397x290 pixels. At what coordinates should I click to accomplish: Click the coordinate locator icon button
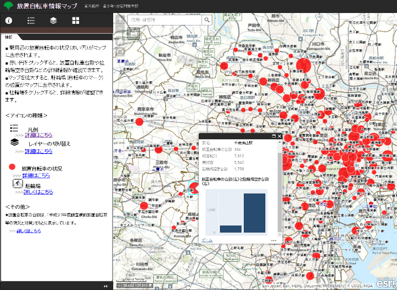tap(119, 285)
